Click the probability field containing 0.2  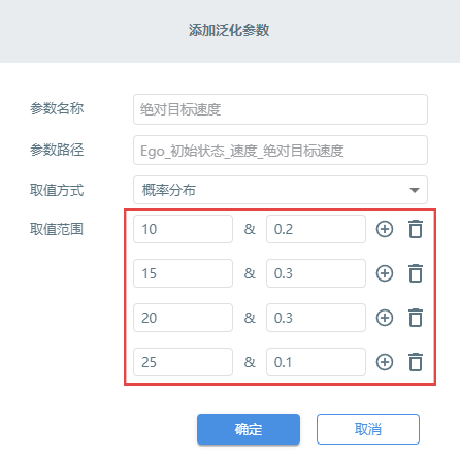[316, 229]
